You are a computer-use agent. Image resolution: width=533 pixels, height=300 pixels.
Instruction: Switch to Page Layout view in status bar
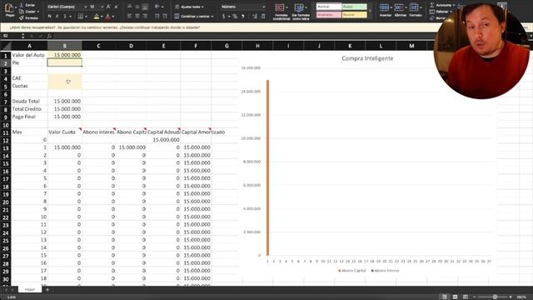tap(456, 297)
